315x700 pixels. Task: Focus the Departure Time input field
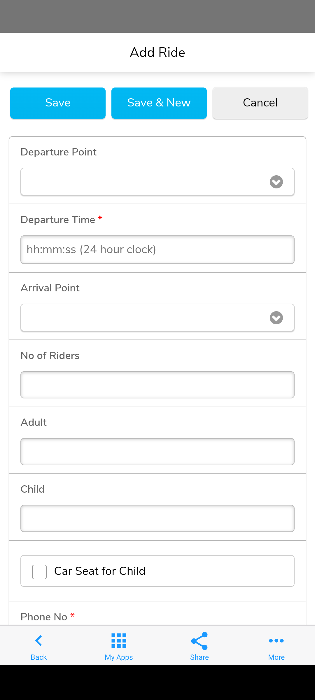click(157, 250)
